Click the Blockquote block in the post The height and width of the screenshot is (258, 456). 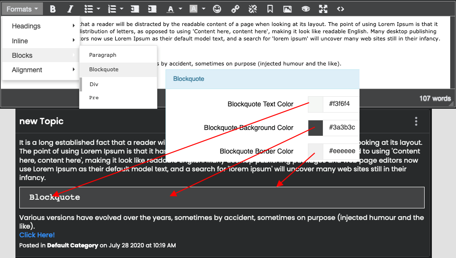222,198
